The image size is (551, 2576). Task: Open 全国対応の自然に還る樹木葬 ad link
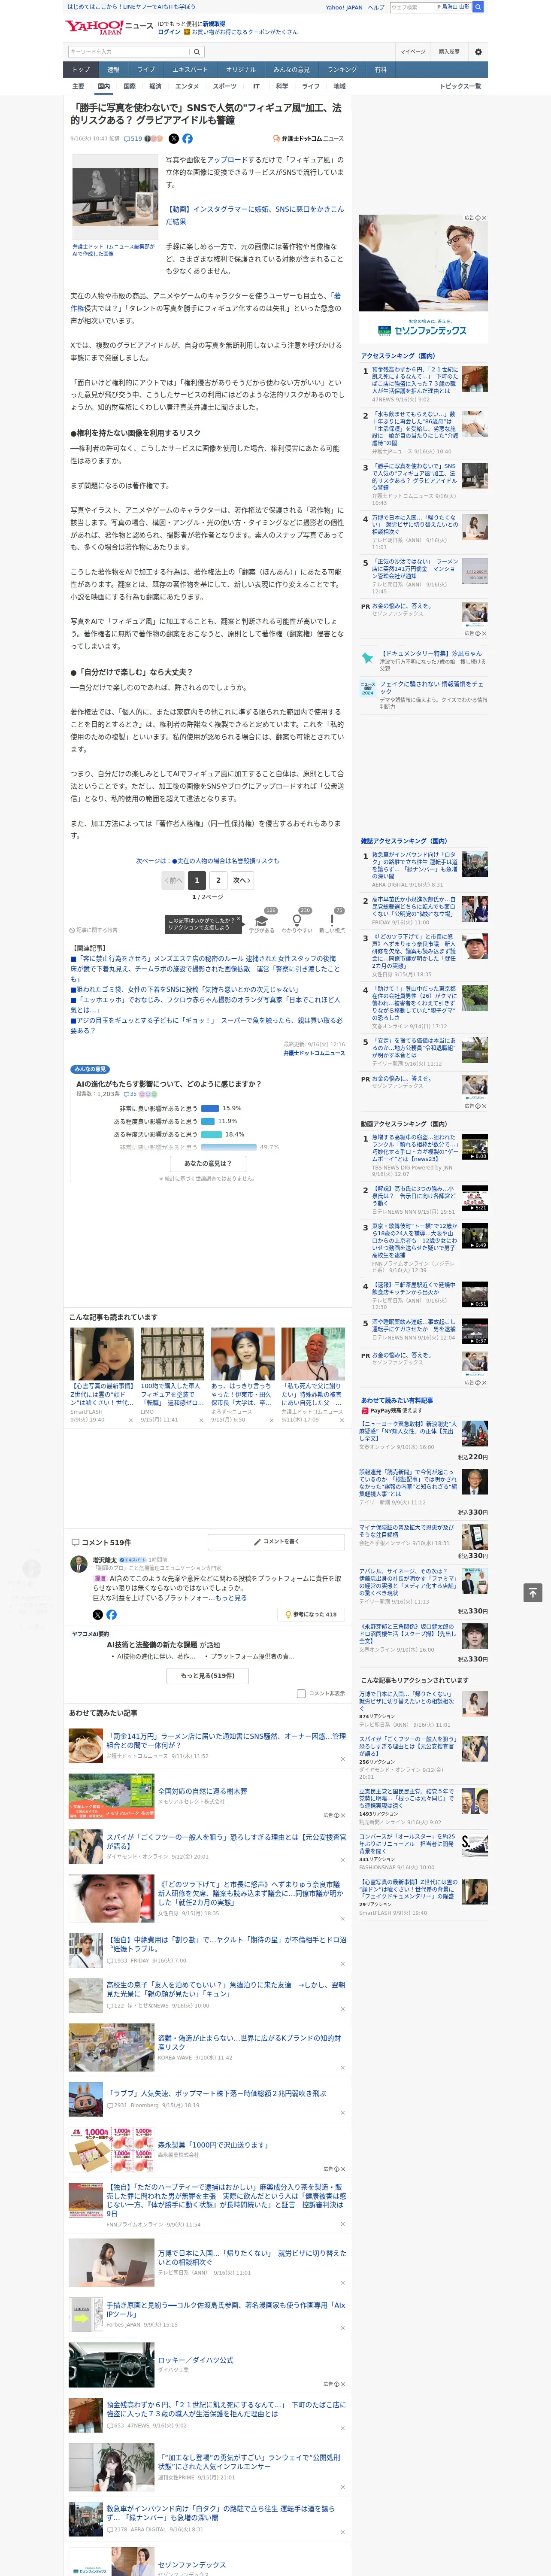click(202, 1791)
